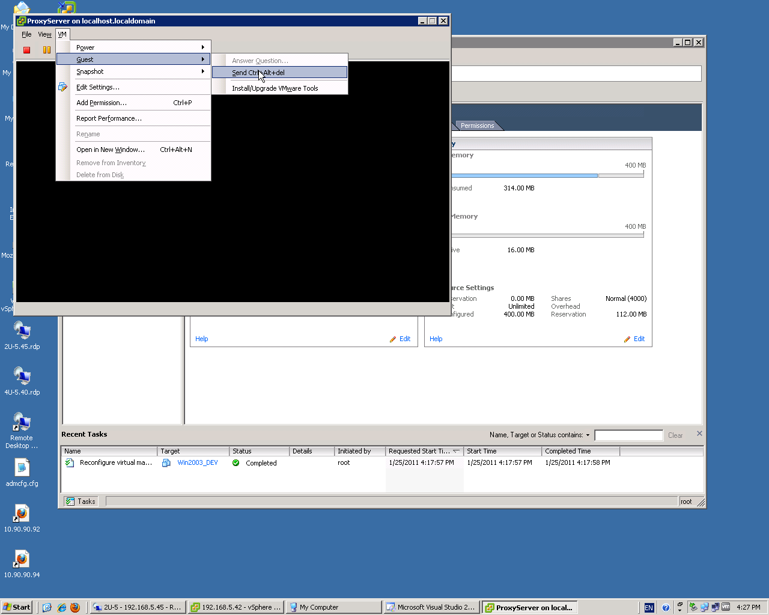Launch Internet Explorer from quick launch
The height and width of the screenshot is (615, 769).
61,607
